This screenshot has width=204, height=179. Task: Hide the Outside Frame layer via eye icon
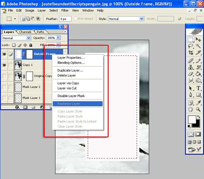coord(4,54)
